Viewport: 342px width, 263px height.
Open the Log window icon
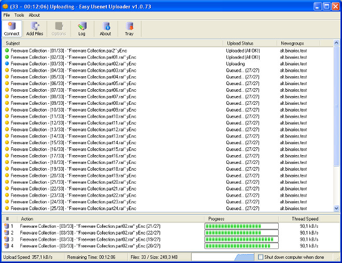point(82,29)
